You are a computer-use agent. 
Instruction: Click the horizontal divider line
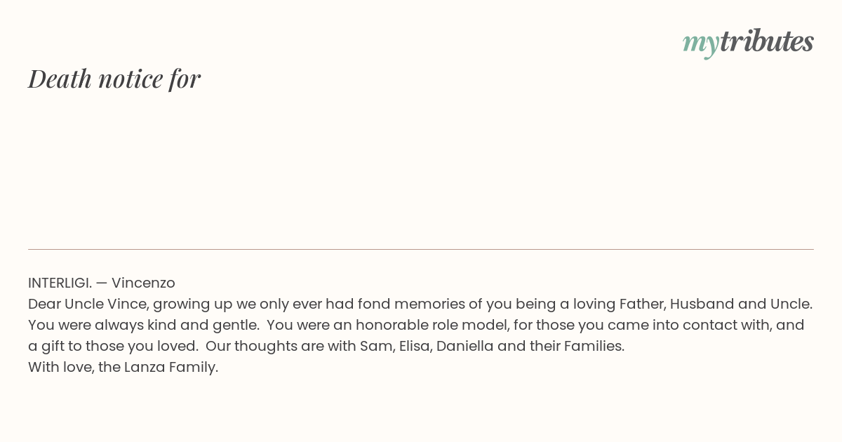click(x=421, y=249)
